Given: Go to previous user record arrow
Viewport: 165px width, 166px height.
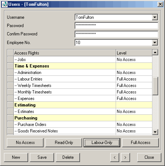Looking at the screenshot, I should 115,157.
